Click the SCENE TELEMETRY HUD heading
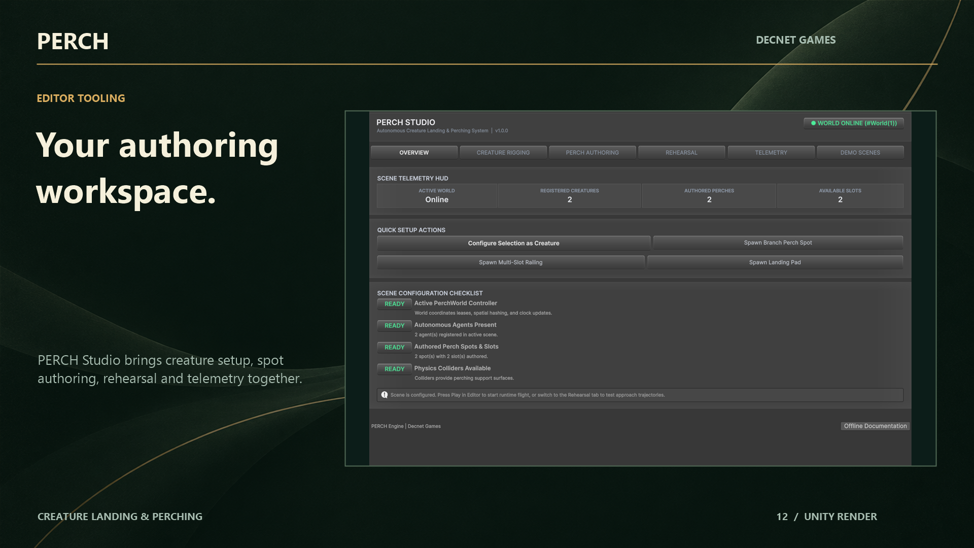Screen dimensions: 974x548 tap(412, 179)
